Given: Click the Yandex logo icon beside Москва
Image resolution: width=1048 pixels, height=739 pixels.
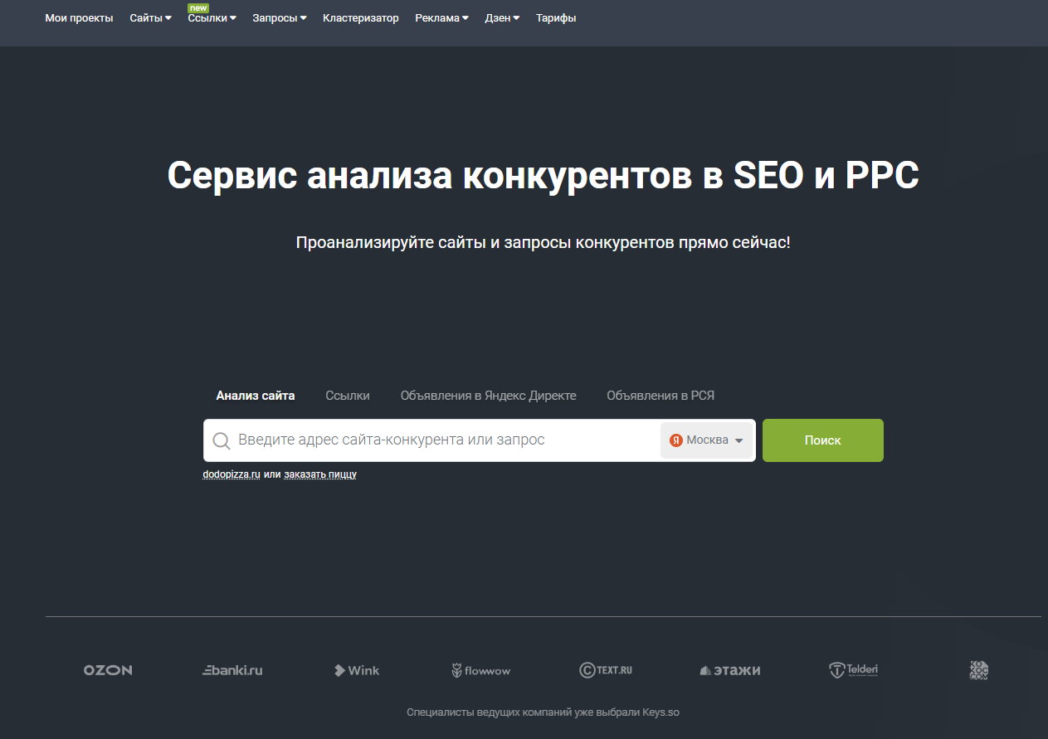Looking at the screenshot, I should [x=676, y=440].
